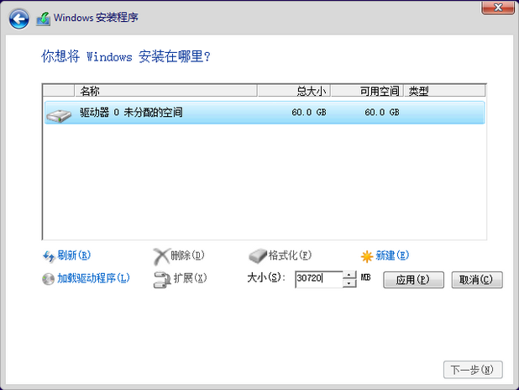The image size is (519, 390).
Task: Click the 60.0 GB total size cell
Action: [x=309, y=113]
